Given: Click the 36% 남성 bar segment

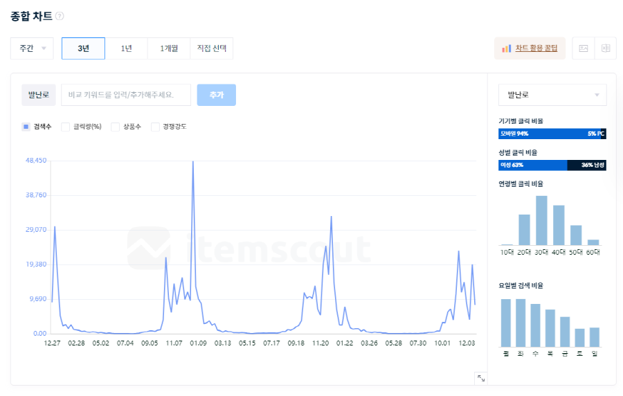Looking at the screenshot, I should [587, 165].
